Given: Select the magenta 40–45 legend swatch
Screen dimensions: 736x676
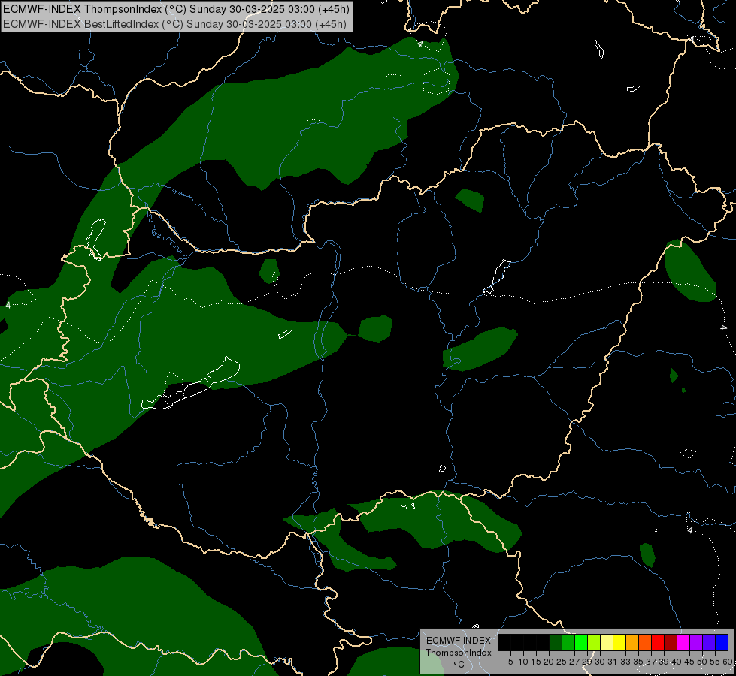Looking at the screenshot, I should click(683, 642).
